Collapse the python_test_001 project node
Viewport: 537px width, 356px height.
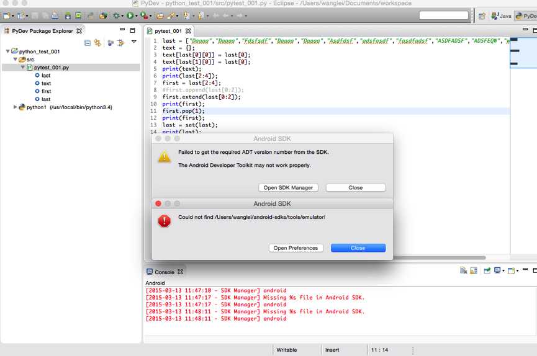pyautogui.click(x=7, y=51)
